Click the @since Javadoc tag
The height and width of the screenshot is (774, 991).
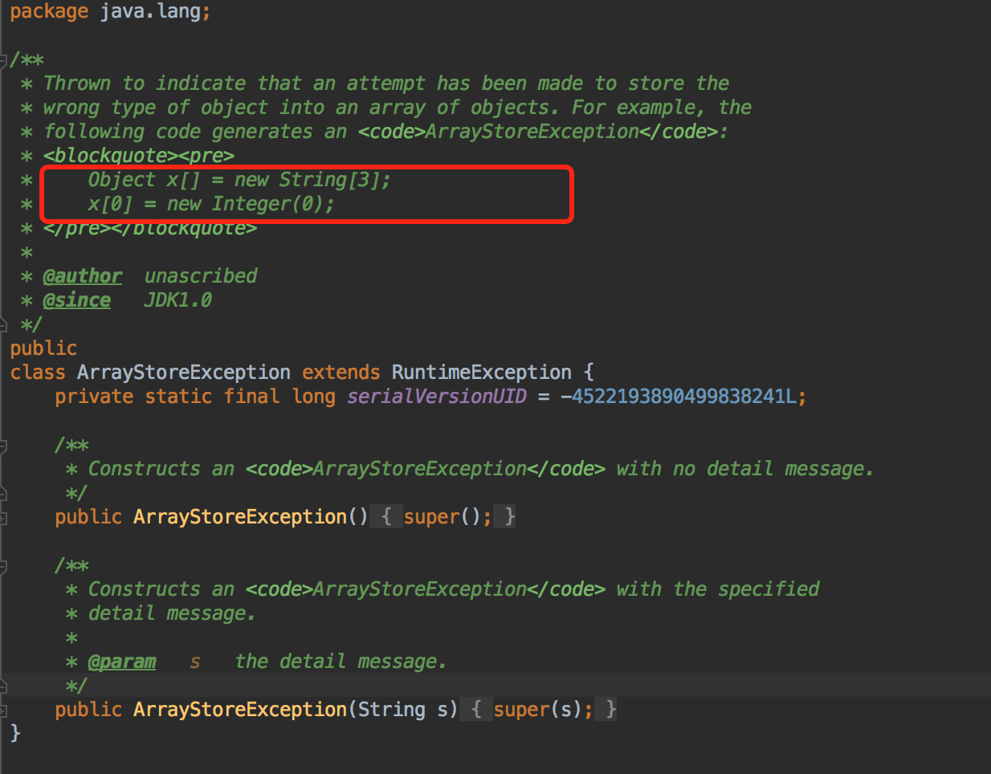click(x=77, y=300)
